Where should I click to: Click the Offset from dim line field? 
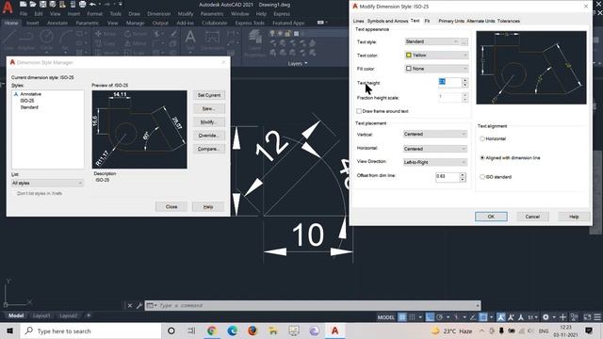pos(448,176)
